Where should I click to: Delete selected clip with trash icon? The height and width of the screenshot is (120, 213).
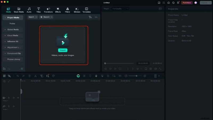(x=30, y=76)
